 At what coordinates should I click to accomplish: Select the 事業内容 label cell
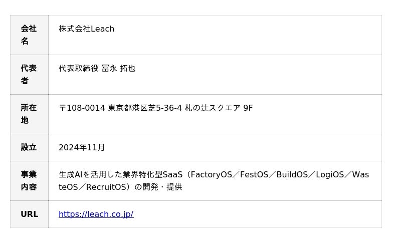[x=29, y=181]
